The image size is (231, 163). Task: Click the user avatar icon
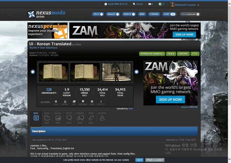point(172,4)
